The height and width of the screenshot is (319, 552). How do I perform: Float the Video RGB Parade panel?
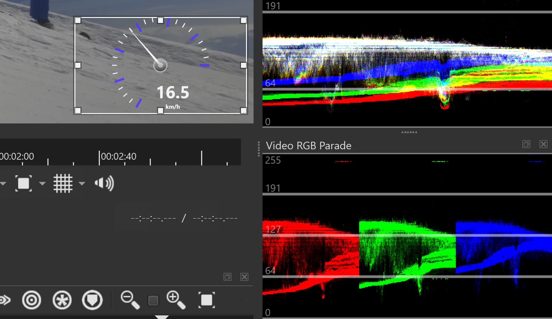[526, 144]
